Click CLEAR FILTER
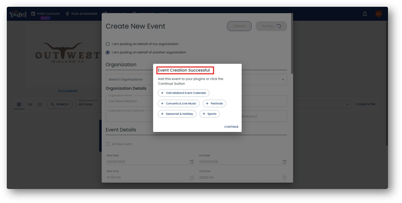Viewport: 402px width, 203px height. point(365,104)
